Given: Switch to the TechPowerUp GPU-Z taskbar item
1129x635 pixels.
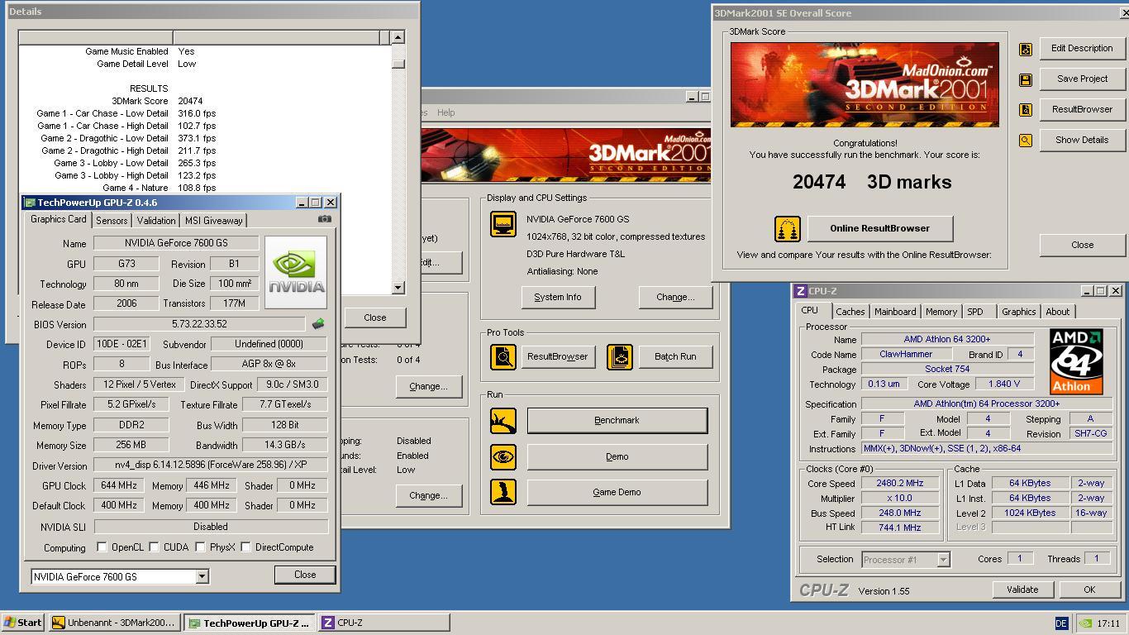Looking at the screenshot, I should pos(250,623).
